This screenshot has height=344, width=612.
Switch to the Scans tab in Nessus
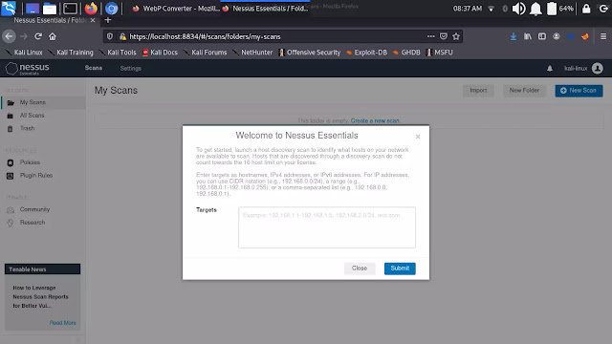(94, 68)
